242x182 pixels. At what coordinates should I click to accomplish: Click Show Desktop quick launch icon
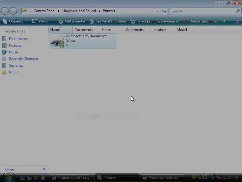[x=22, y=178]
